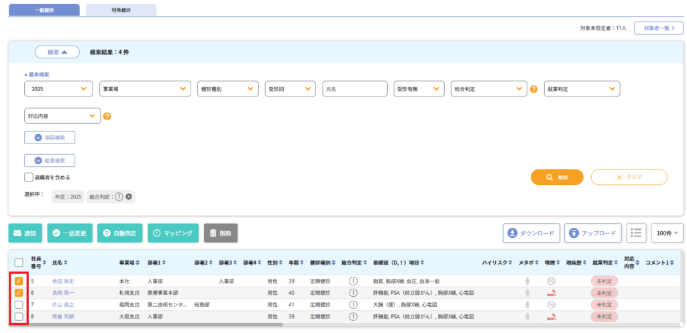Open the list view settings icon
Viewport: 687px width, 333px height.
[637, 232]
